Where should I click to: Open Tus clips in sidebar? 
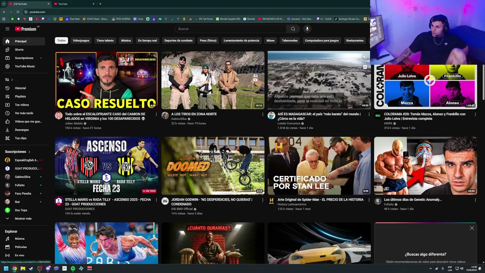coord(24,138)
